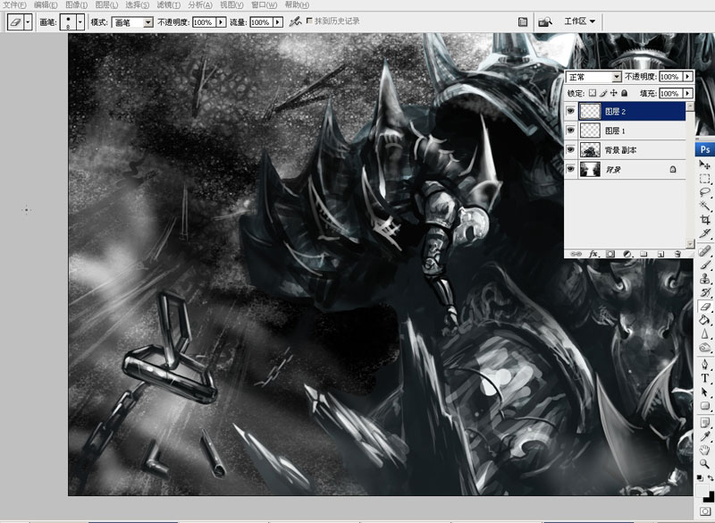Add a layer style (fx)
This screenshot has width=715, height=523.
click(593, 254)
